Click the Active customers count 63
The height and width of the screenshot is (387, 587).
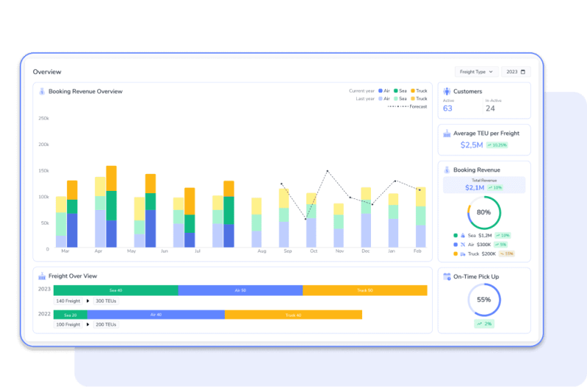(x=447, y=109)
